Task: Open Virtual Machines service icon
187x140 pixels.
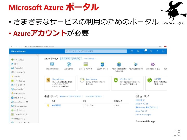Action: 52,64
